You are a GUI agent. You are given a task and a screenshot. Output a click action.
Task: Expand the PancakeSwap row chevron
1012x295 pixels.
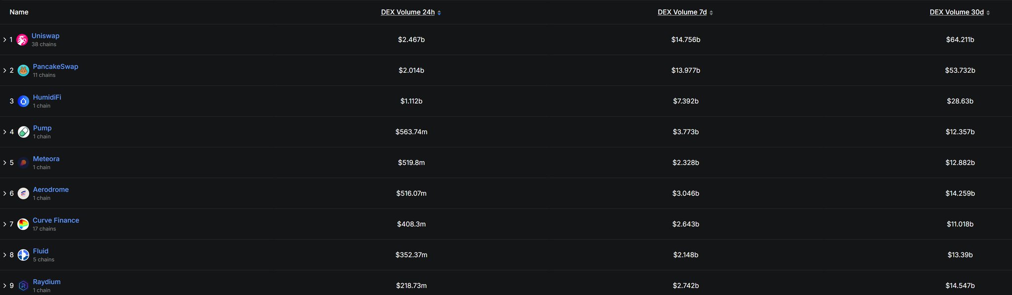pos(4,71)
